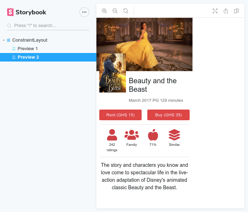Select the ConstraintLayout component row

click(48, 40)
